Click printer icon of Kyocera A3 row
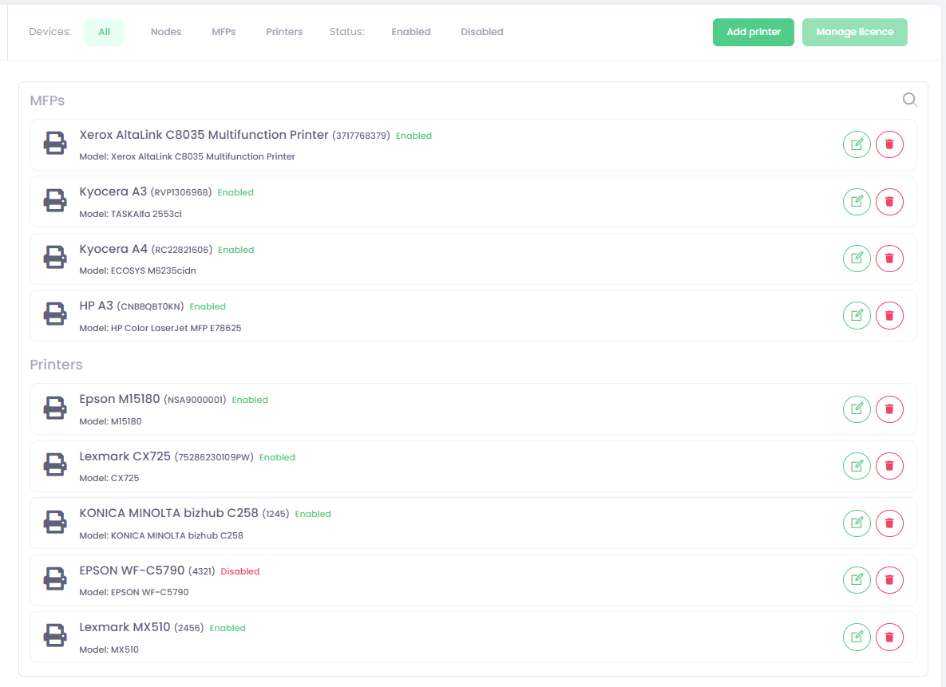Viewport: 946px width, 687px height. tap(55, 200)
